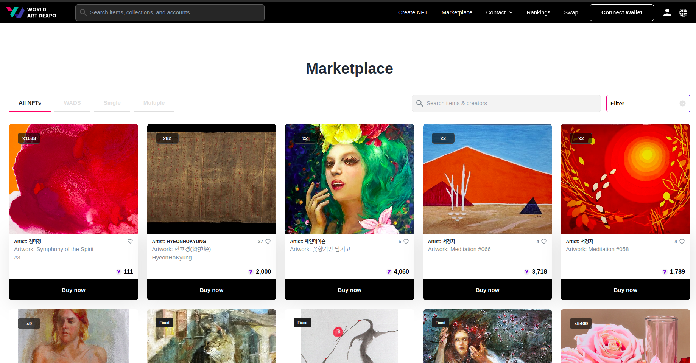The image size is (696, 363).
Task: Like the Meditation #058 heart icon
Action: [x=682, y=241]
